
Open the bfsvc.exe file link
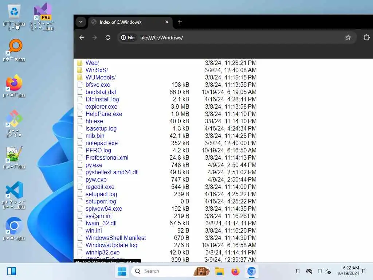point(98,85)
